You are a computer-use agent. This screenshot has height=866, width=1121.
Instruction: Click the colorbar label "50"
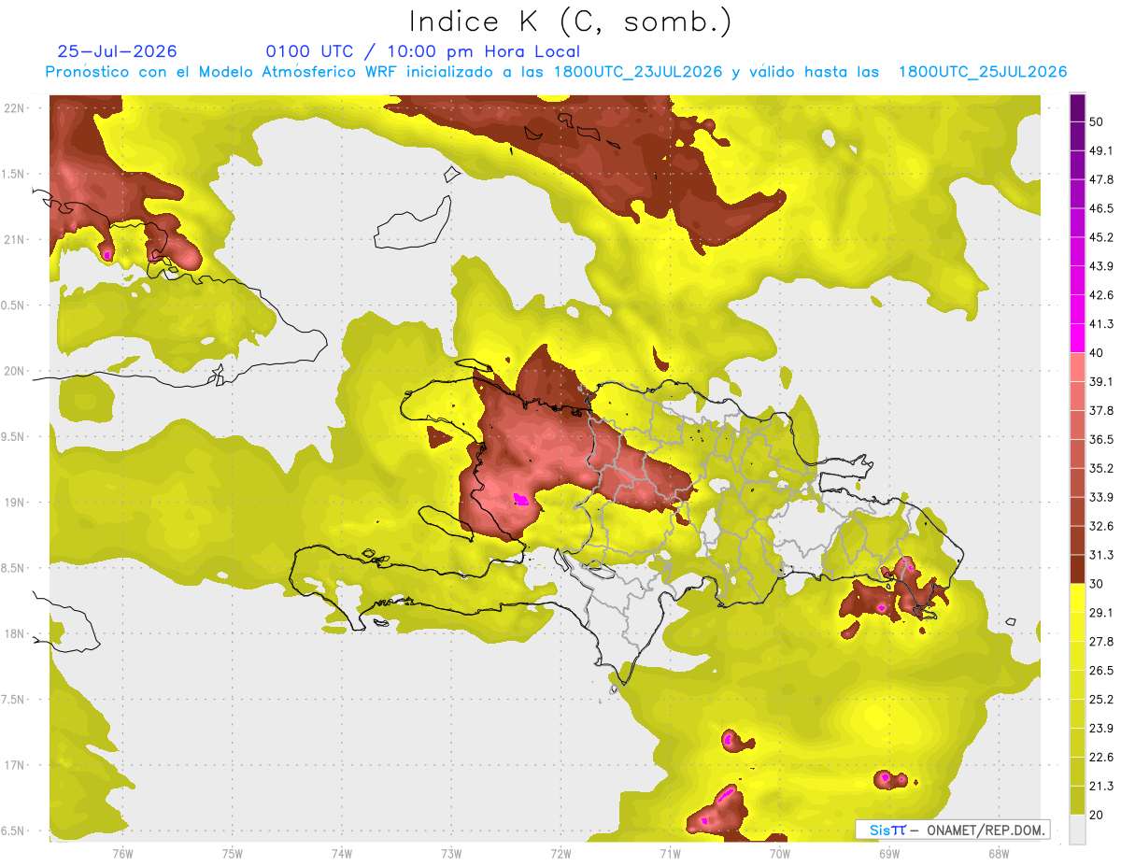pos(1098,122)
